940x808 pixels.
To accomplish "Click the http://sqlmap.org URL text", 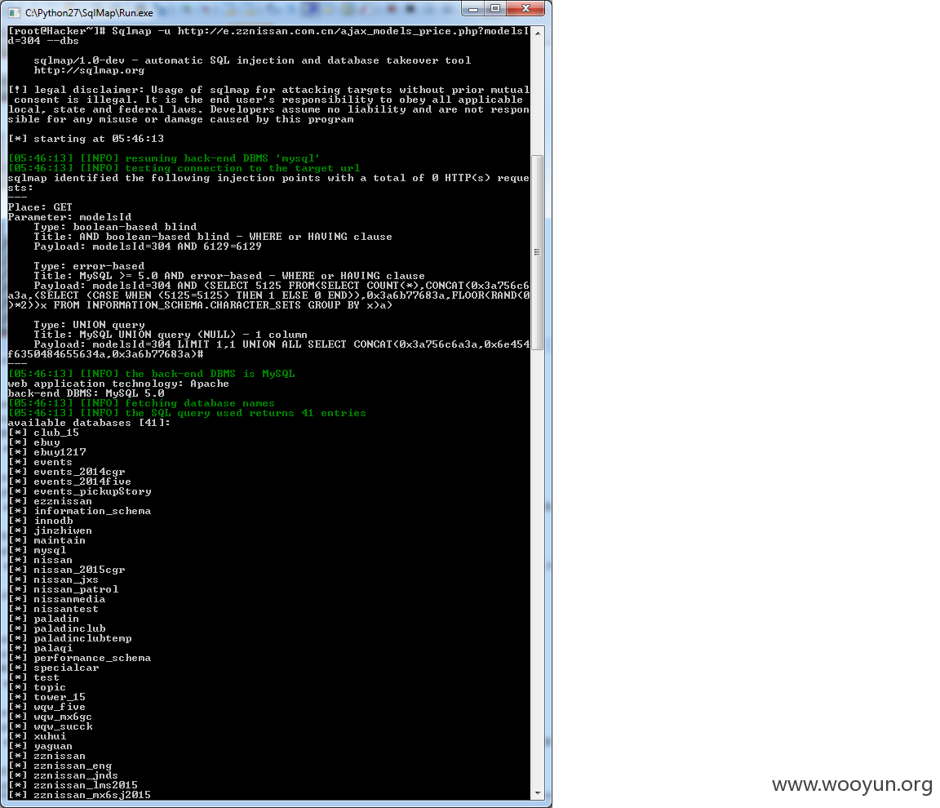I will click(x=89, y=70).
